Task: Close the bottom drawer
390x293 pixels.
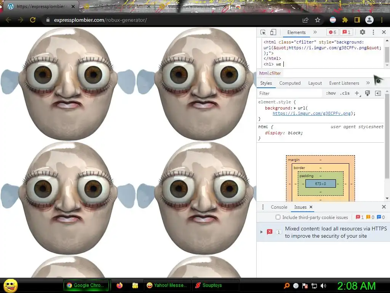Action: point(384,207)
